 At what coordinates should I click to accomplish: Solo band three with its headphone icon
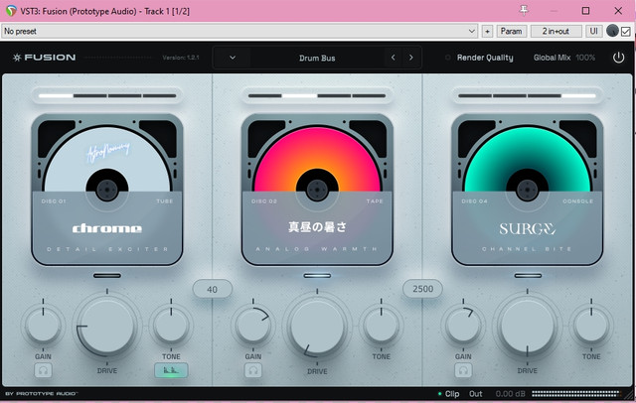click(x=463, y=370)
